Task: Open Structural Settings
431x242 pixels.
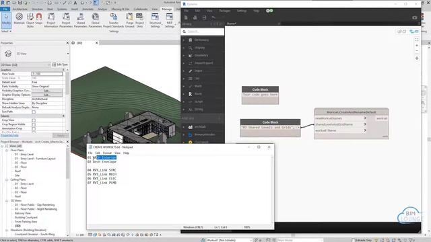Action: click(x=155, y=19)
